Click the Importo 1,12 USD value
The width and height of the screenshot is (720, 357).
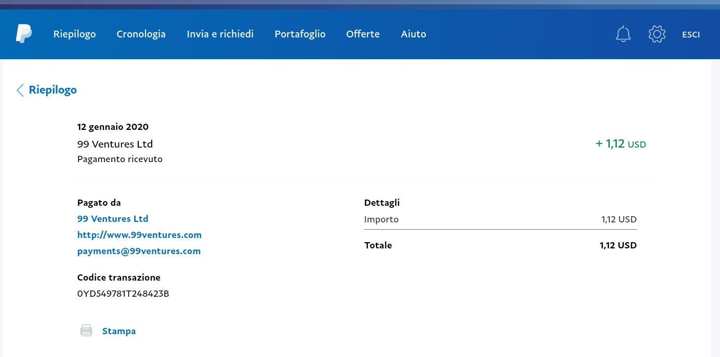click(x=619, y=219)
